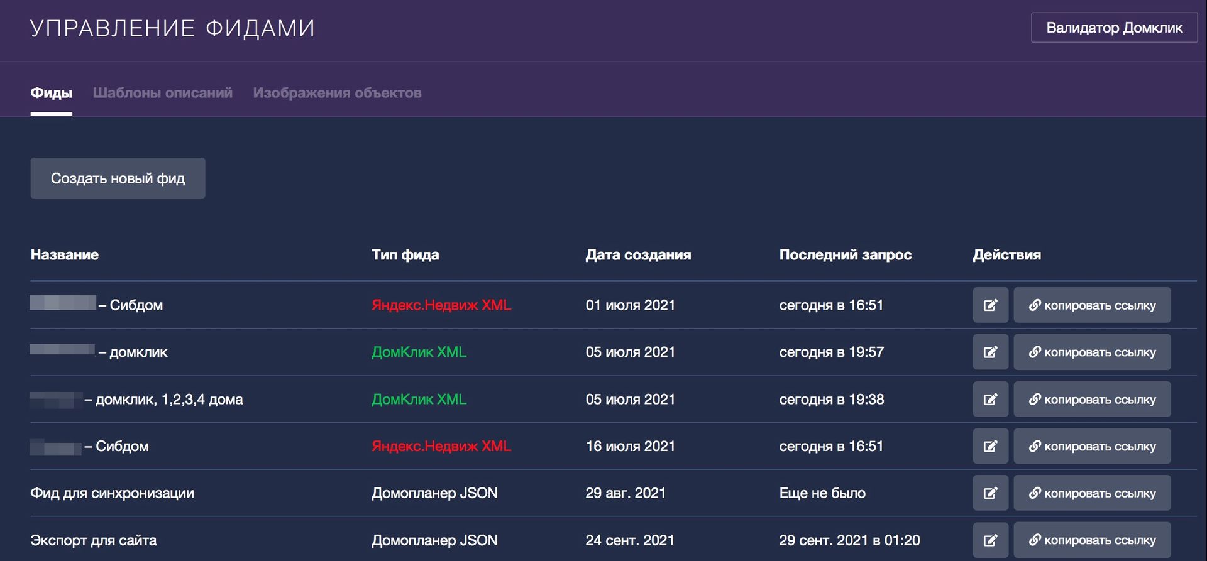This screenshot has width=1207, height=561.
Task: Click Яндекс.Недвиж XML in the 16 июля row
Action: (x=441, y=446)
